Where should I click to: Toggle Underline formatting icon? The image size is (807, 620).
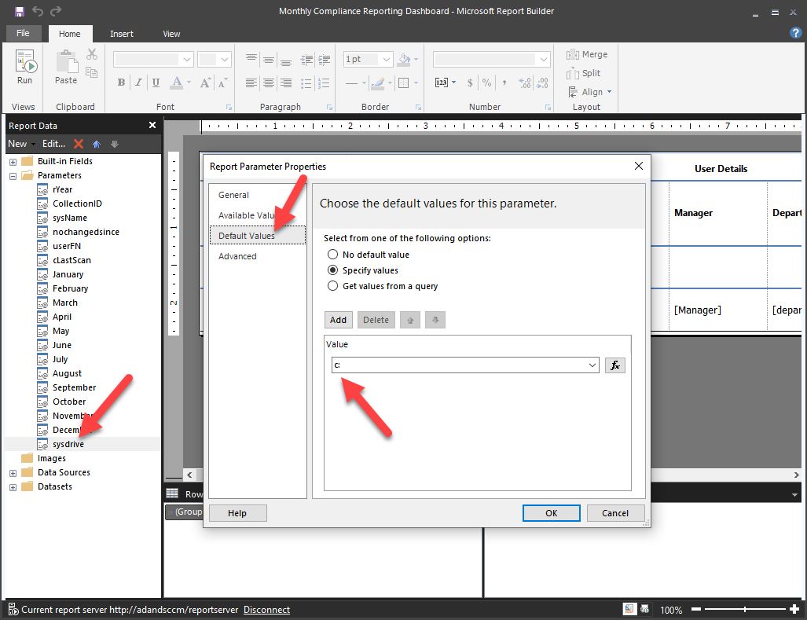pos(156,83)
